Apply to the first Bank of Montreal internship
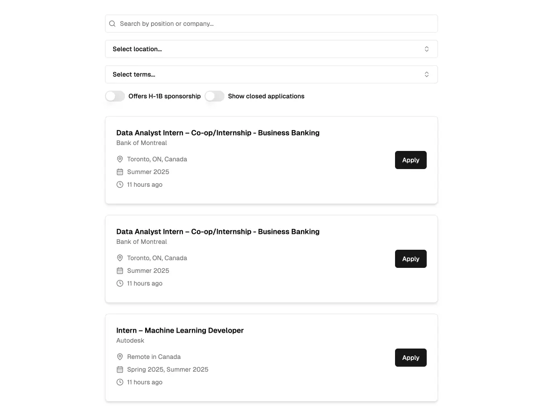Image resolution: width=543 pixels, height=412 pixels. coord(410,160)
